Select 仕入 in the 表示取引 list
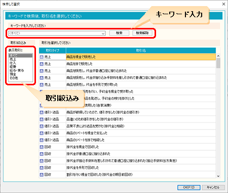This screenshot has height=193, width=228. coord(20,63)
